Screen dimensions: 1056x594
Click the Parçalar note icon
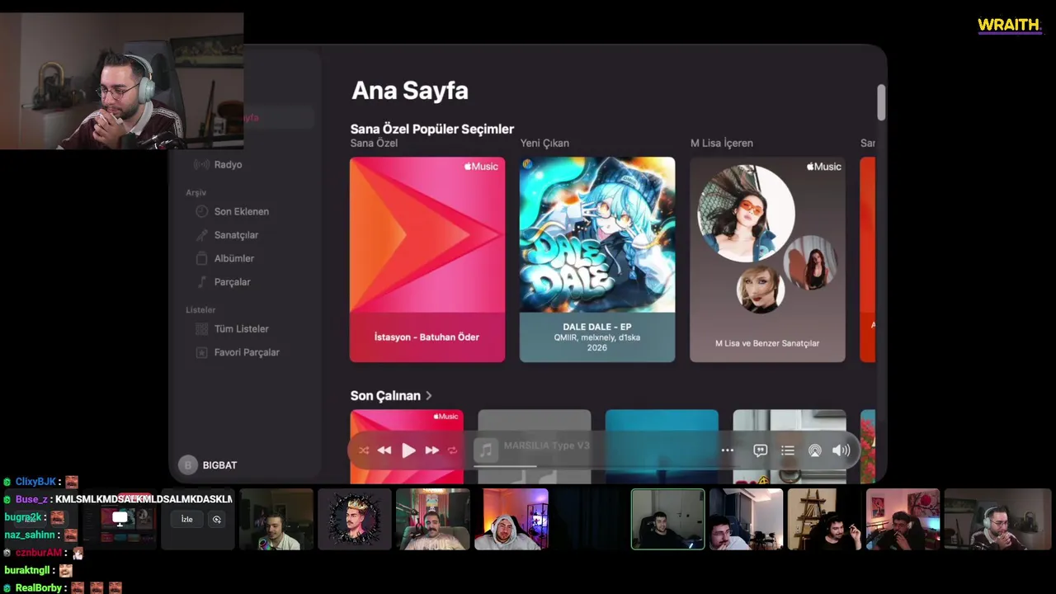(201, 282)
